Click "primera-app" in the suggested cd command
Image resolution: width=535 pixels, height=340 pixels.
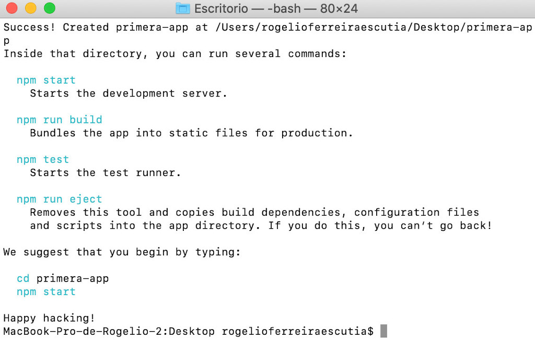pos(73,278)
